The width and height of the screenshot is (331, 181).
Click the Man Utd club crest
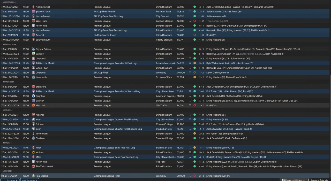coord(33,105)
